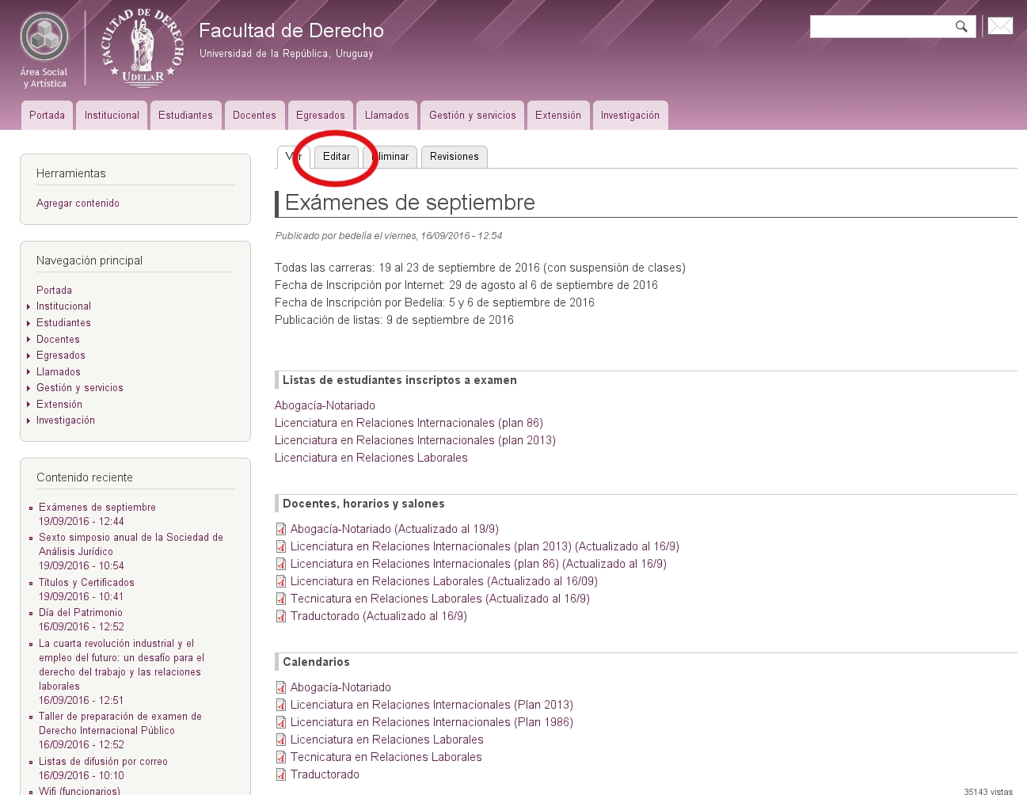
Task: Open Relaciones Internacionales (plan 86) inscriptos list
Action: click(409, 423)
